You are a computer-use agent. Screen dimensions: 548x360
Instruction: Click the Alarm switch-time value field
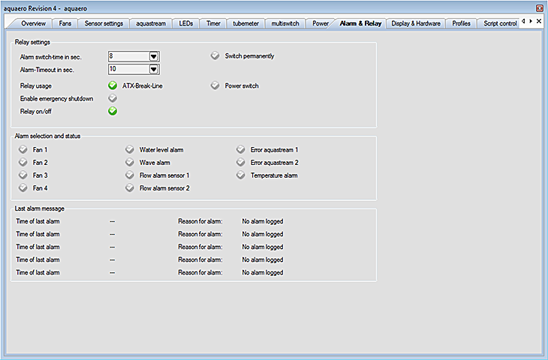tap(128, 56)
